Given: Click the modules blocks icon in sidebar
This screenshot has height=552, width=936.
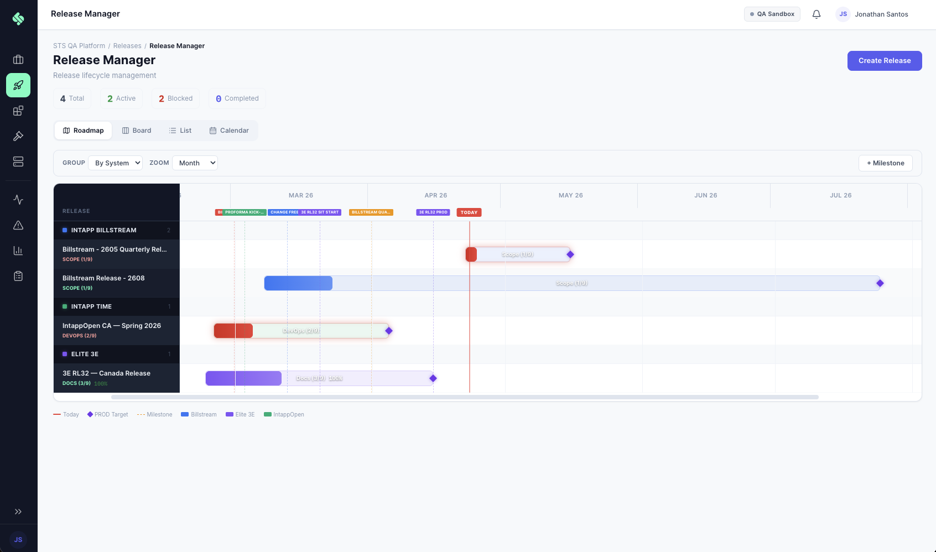Looking at the screenshot, I should 18,111.
